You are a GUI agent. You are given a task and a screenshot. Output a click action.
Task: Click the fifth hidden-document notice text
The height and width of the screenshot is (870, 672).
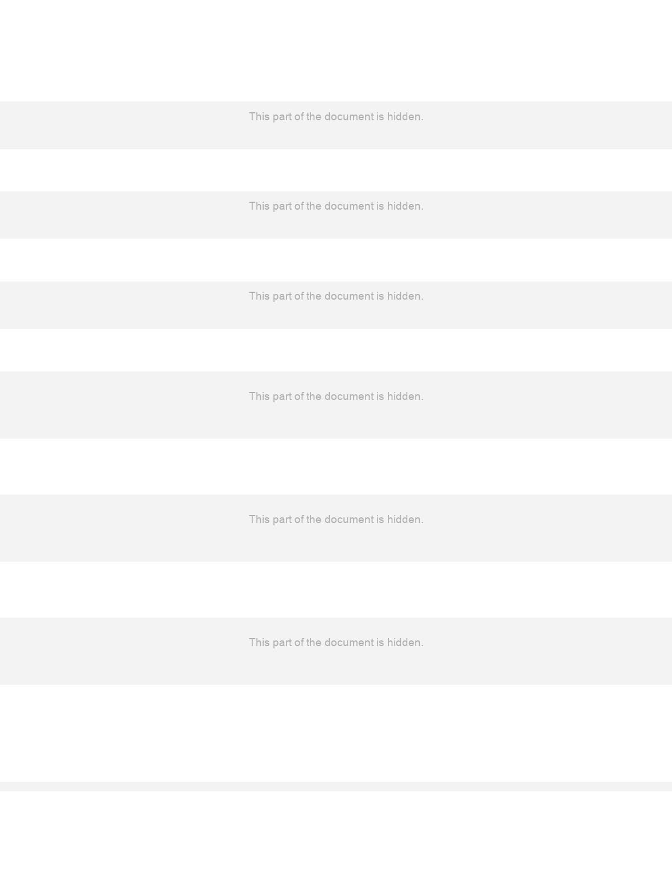point(336,520)
